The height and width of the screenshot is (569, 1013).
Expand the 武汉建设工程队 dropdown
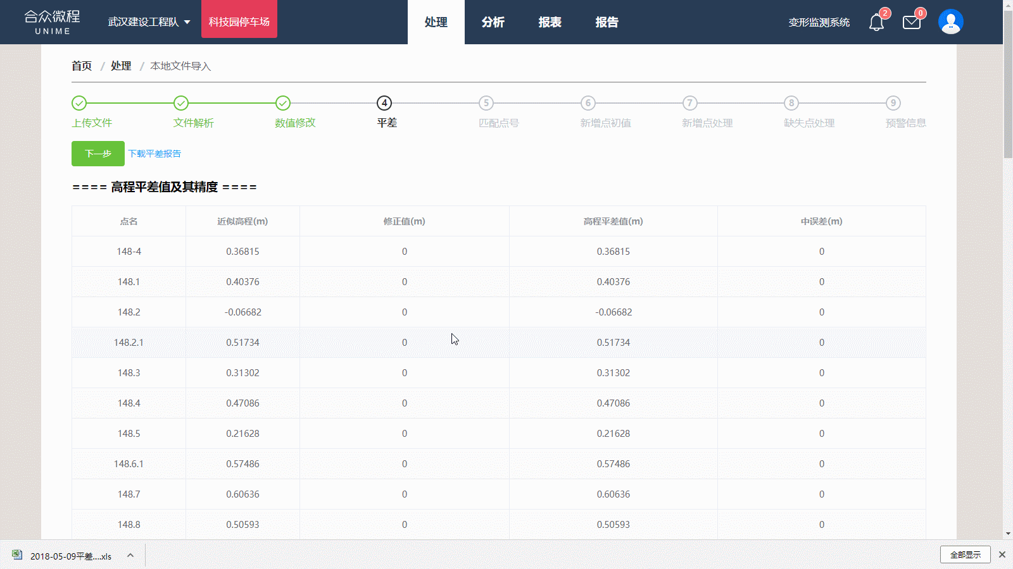coord(149,22)
